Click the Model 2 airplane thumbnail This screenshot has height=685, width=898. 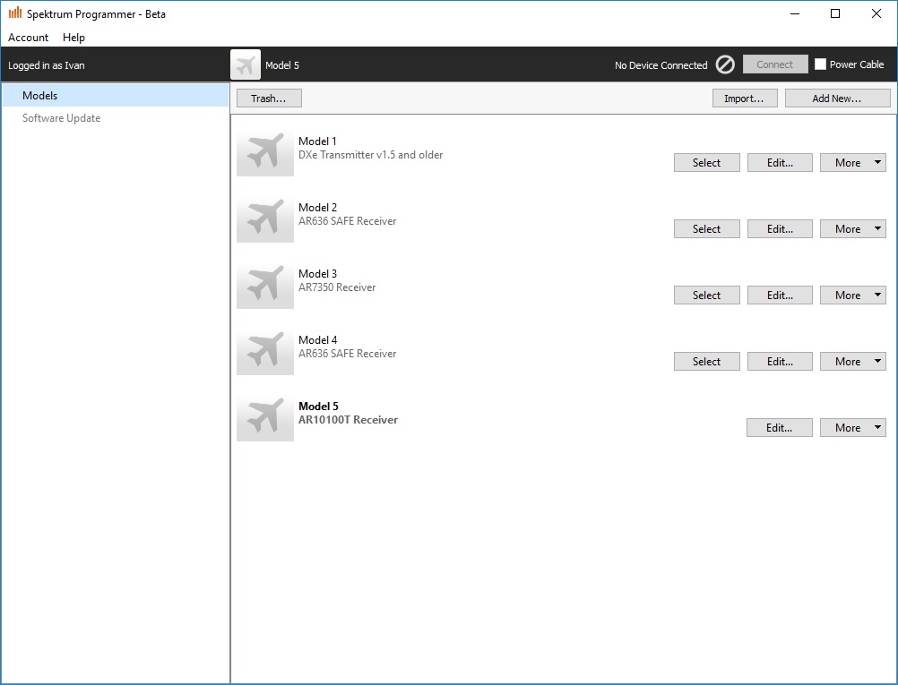click(264, 220)
